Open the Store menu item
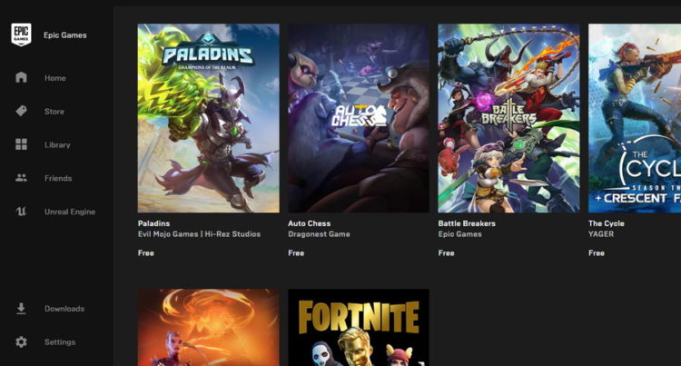 click(54, 112)
